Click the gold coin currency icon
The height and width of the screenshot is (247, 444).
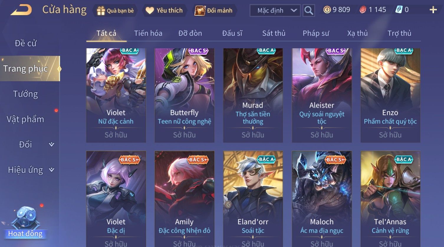pos(327,10)
